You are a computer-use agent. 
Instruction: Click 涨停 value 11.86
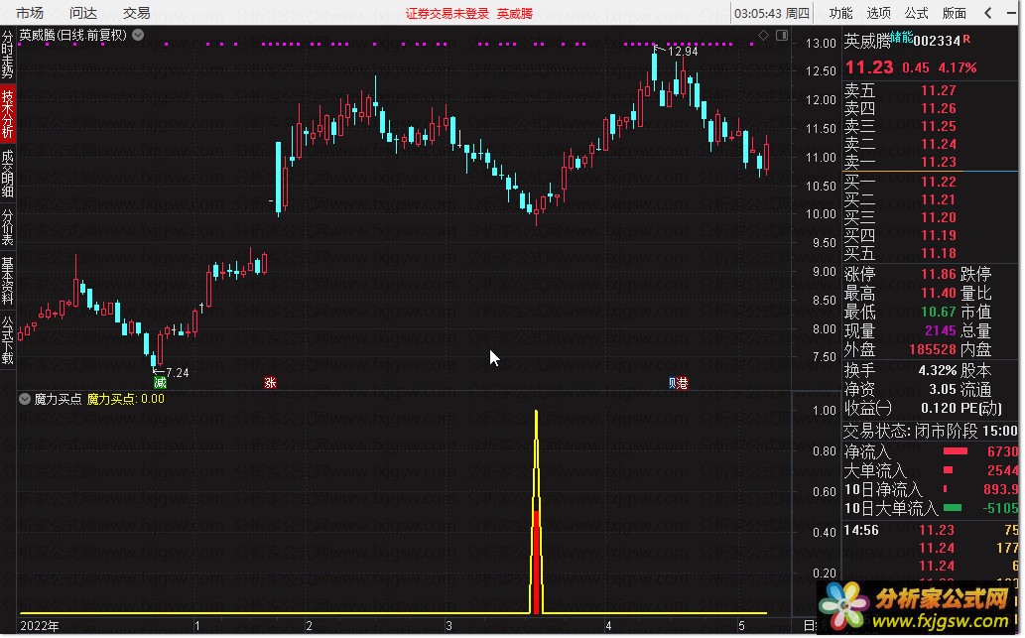(938, 274)
